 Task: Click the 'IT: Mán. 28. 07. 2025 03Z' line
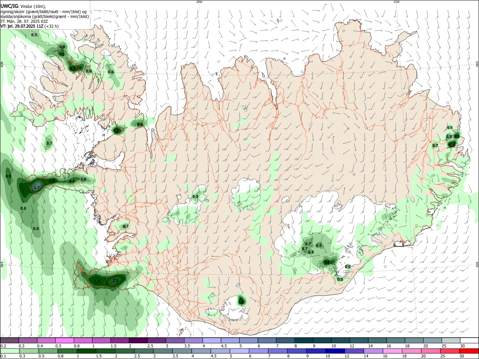click(x=24, y=21)
